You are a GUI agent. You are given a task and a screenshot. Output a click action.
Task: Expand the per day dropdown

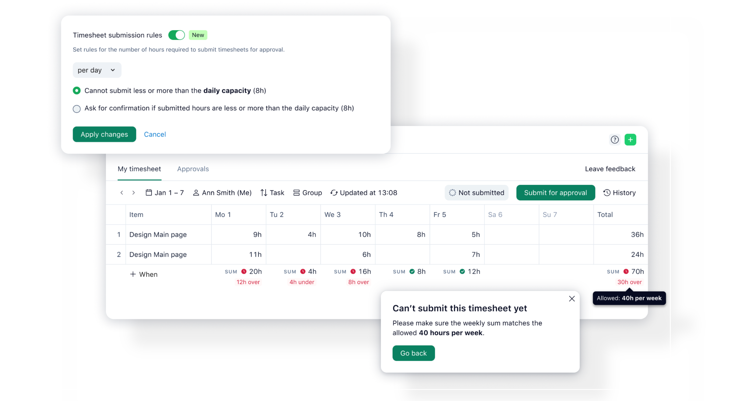tap(97, 70)
